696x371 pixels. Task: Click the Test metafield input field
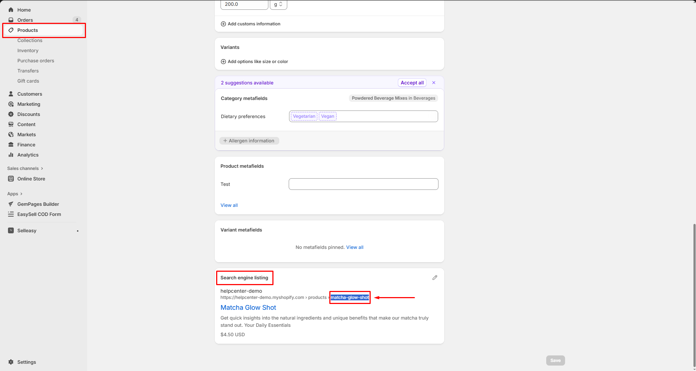363,184
